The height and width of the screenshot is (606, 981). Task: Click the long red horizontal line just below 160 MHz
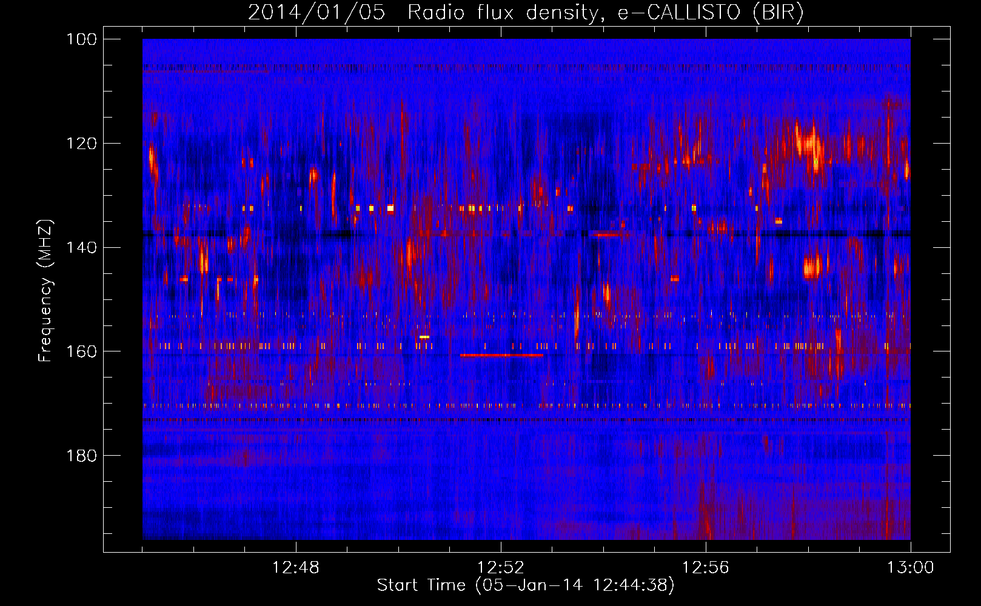click(x=501, y=355)
